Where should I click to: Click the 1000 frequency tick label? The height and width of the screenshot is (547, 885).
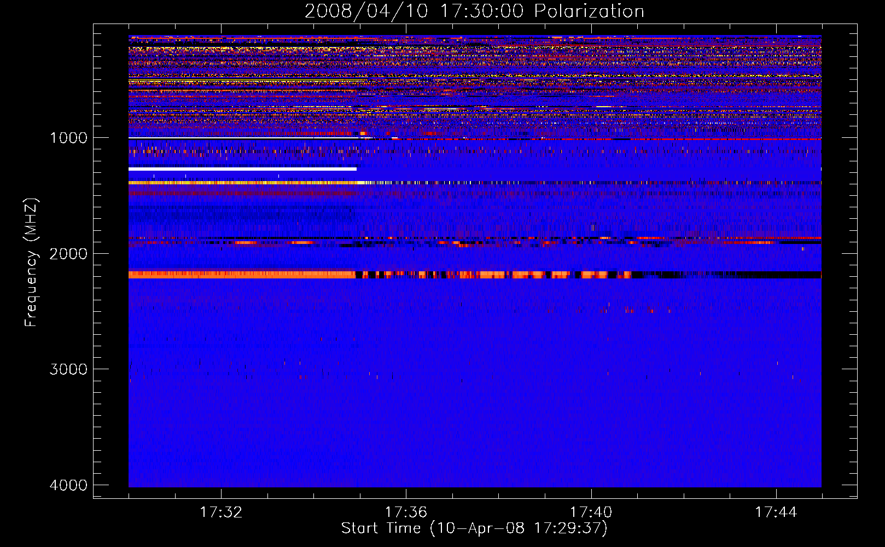coord(68,138)
